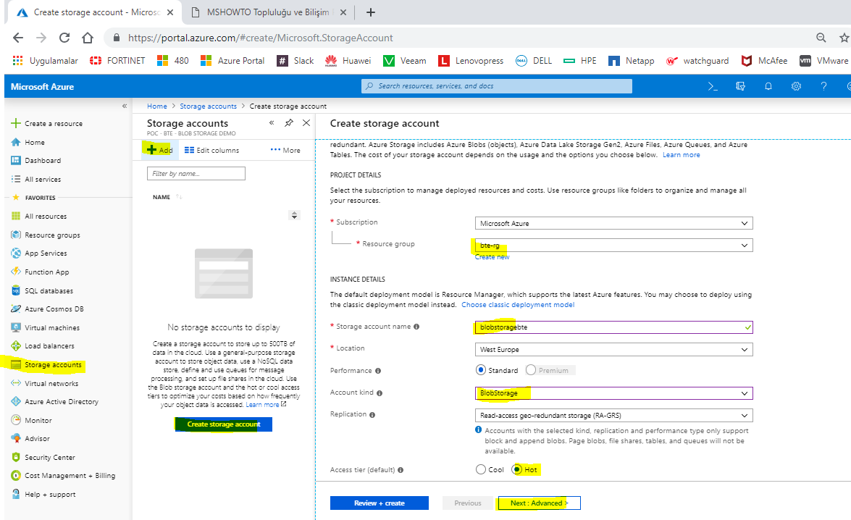
Task: Click browser address bar URL
Action: (261, 38)
